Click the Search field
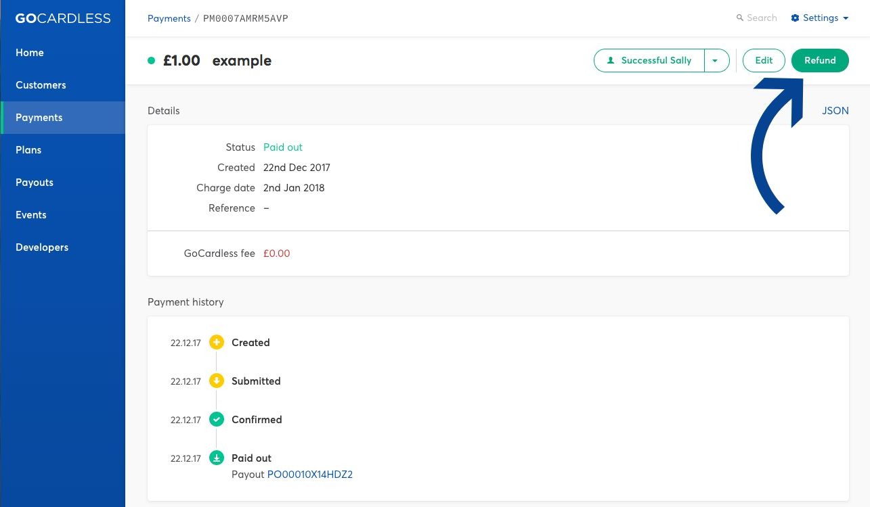870x507 pixels. tap(757, 18)
